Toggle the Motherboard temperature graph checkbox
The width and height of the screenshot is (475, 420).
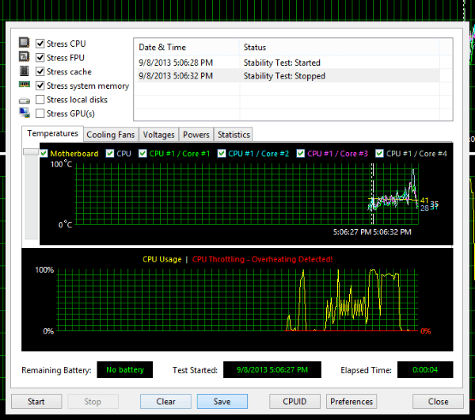coord(44,154)
